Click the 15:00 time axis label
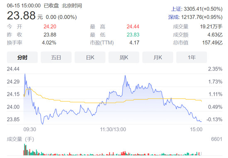 tap(196, 129)
